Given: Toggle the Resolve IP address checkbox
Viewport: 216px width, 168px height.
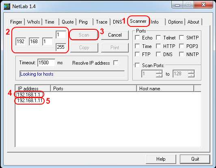Looking at the screenshot, I should pyautogui.click(x=116, y=63).
